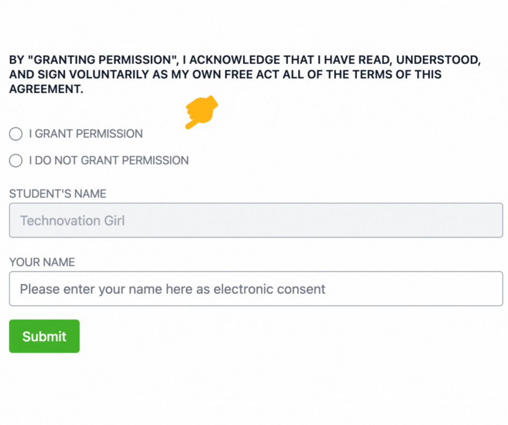Screen dimensions: 508x425
Task: Click the "YOUR NAME" field label
Action: click(x=42, y=262)
